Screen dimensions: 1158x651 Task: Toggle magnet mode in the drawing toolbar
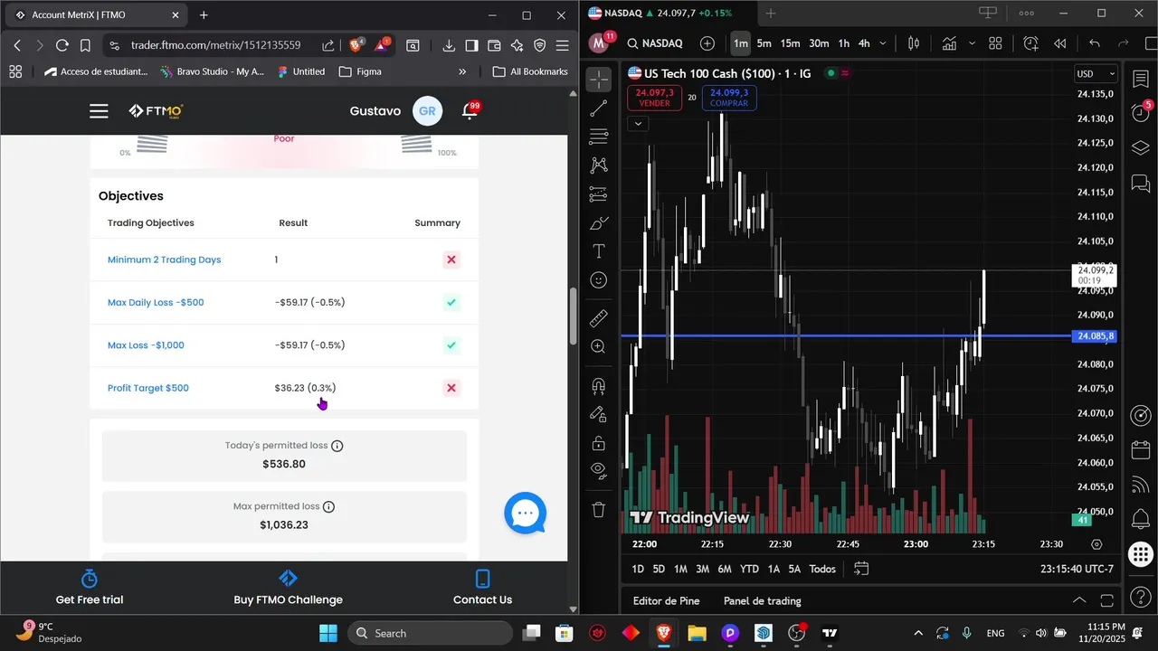pos(599,386)
